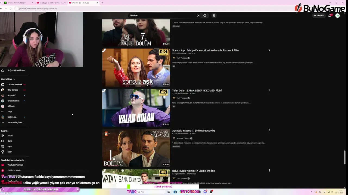Open the account avatar menu
This screenshot has width=348, height=195.
click(337, 15)
